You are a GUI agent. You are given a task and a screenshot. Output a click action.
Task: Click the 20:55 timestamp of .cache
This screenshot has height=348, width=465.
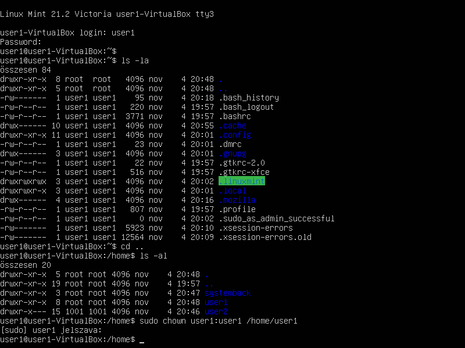click(202, 125)
